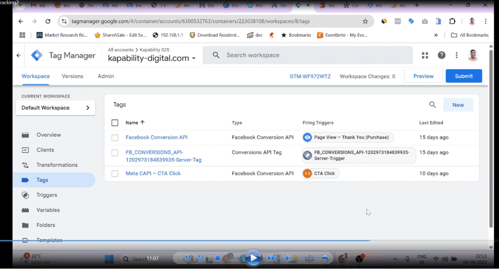This screenshot has width=499, height=269.
Task: Expand the kapability-digital.com container dropdown
Action: (193, 58)
